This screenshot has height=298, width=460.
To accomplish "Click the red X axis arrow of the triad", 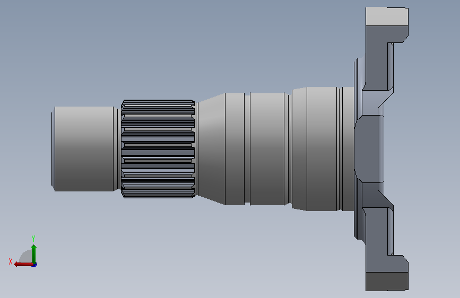I will pos(24,265).
